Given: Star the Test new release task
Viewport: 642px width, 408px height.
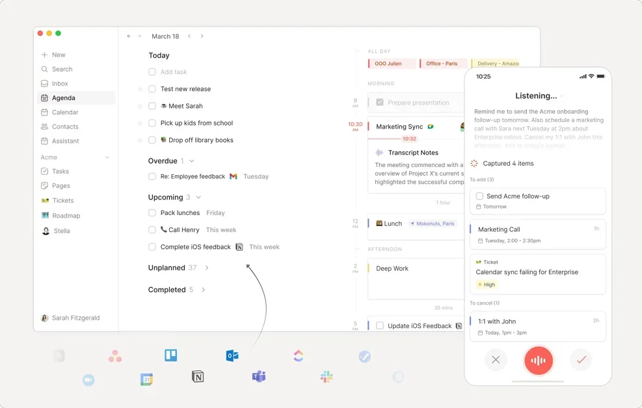Looking at the screenshot, I should (140, 89).
